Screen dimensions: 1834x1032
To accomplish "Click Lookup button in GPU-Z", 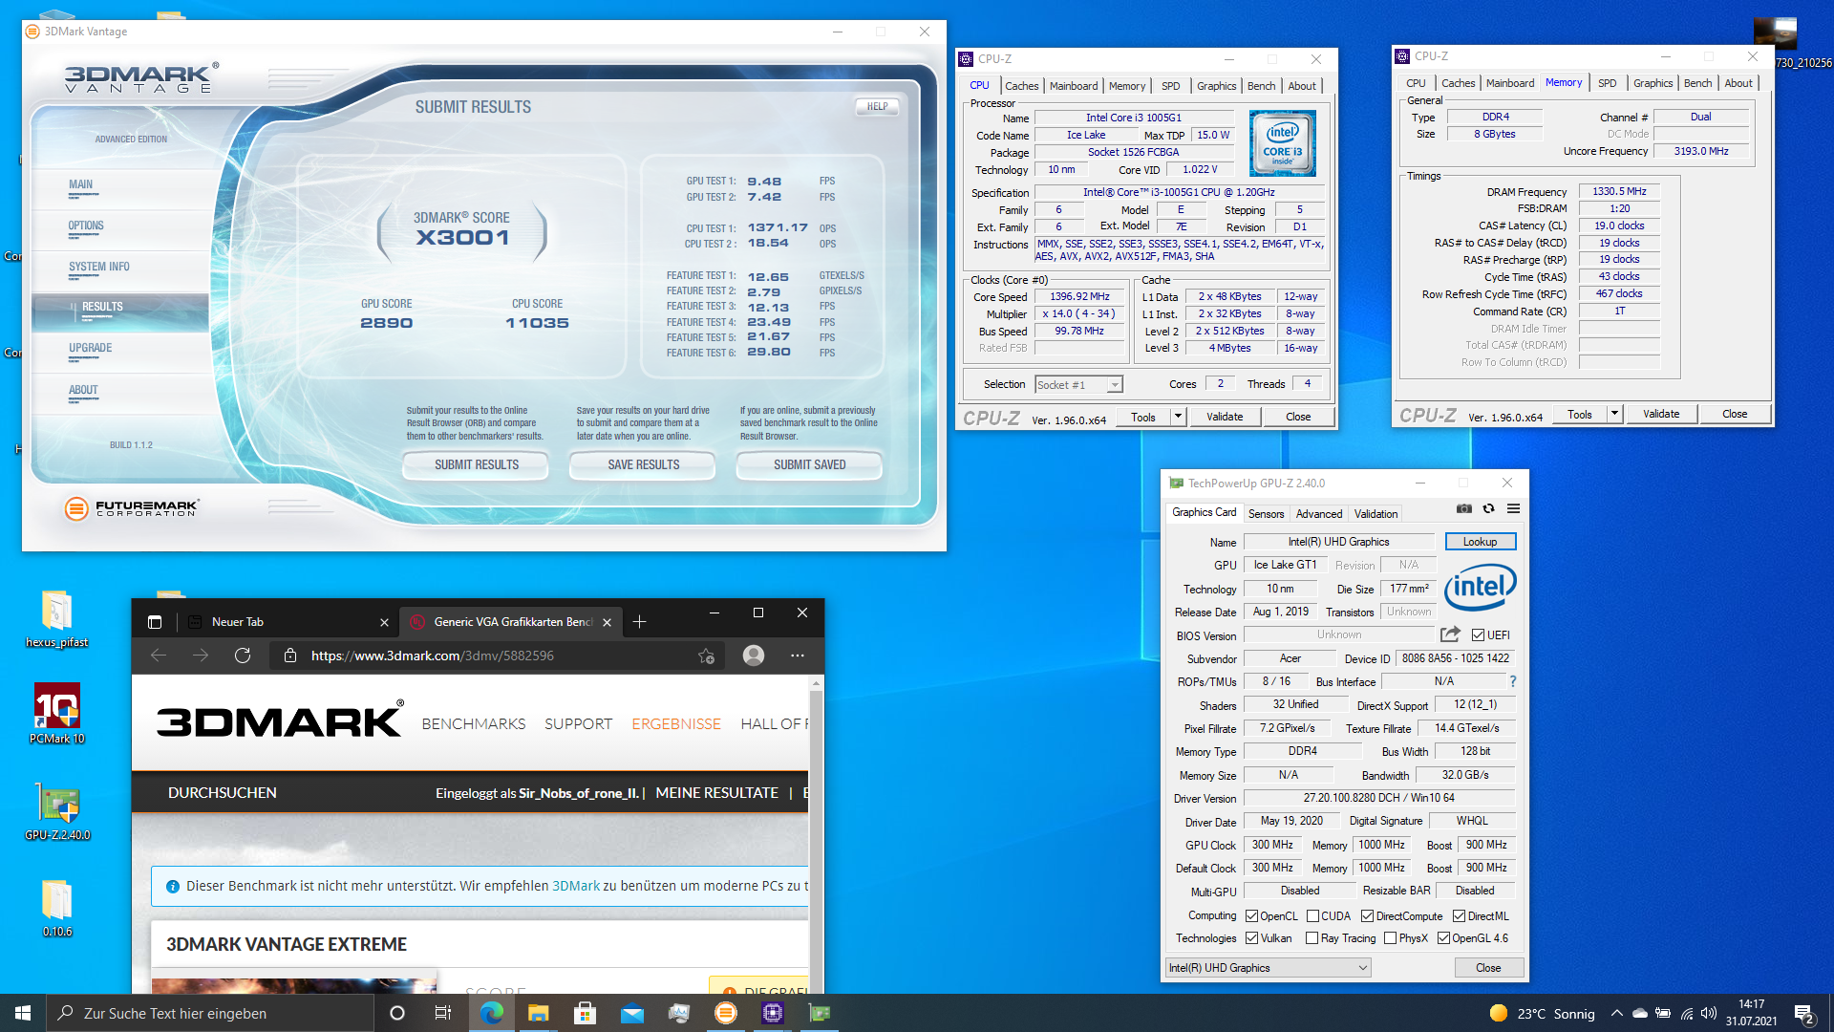I will (1480, 542).
